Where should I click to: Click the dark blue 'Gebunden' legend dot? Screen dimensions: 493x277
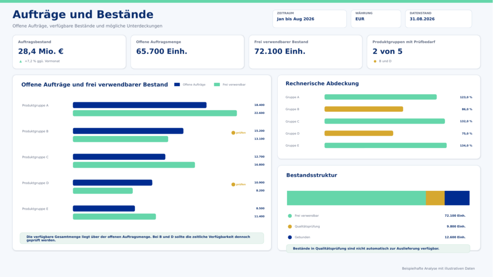[x=290, y=238]
